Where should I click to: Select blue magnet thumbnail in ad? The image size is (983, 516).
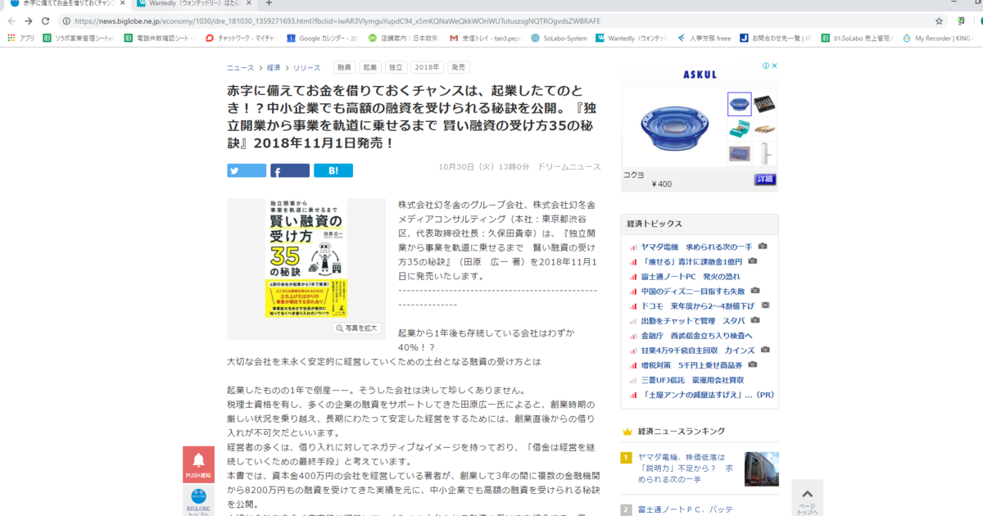[x=739, y=104]
